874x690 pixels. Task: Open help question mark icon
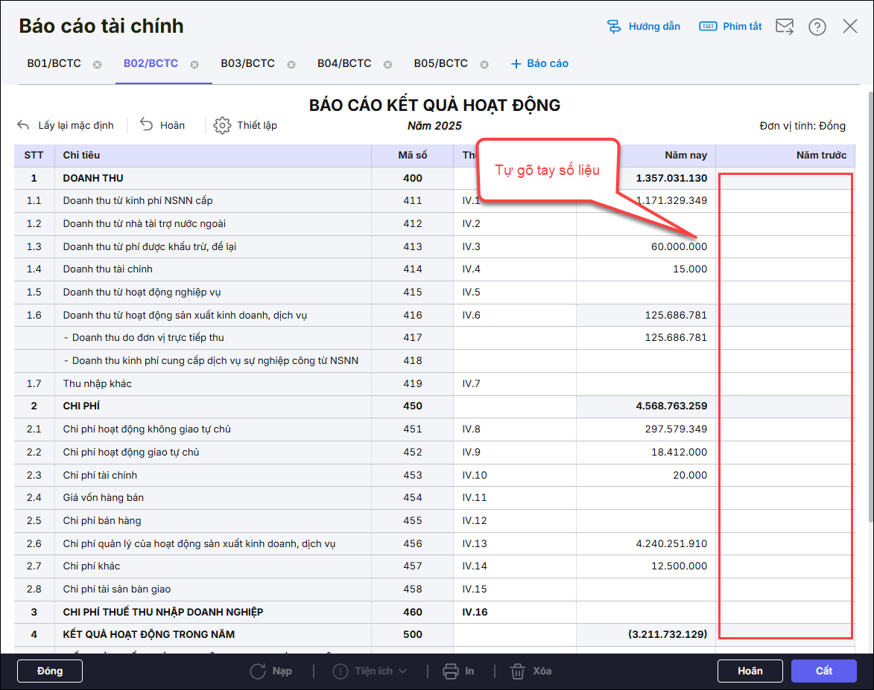point(817,27)
